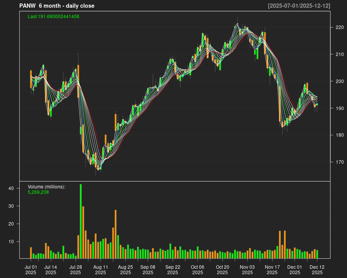The height and width of the screenshot is (278, 347).
Task: Click the Jul 01 2025 date marker
Action: 31,270
